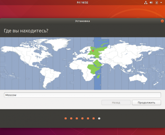Open the Fri 16:32 clock menu

(x=82, y=2)
